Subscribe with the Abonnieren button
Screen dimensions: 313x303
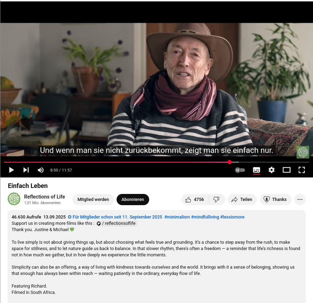[x=133, y=200]
